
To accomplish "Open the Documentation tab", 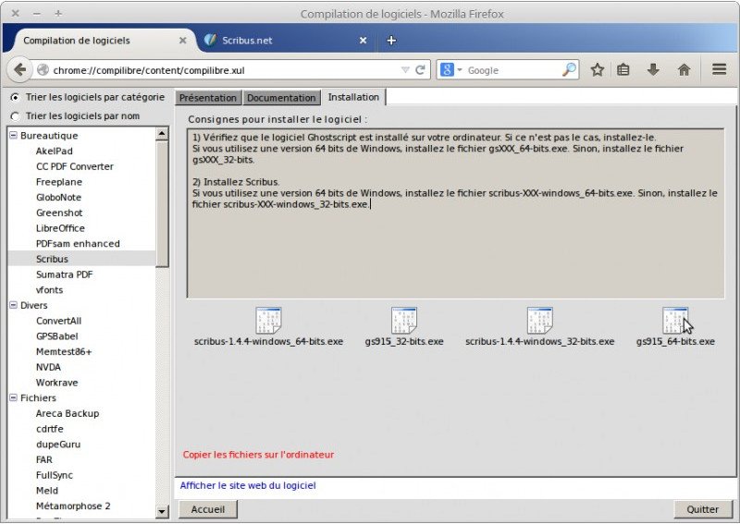I will click(281, 98).
